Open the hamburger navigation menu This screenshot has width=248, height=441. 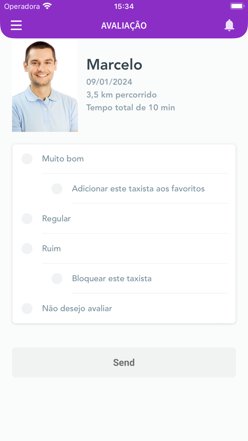click(16, 25)
